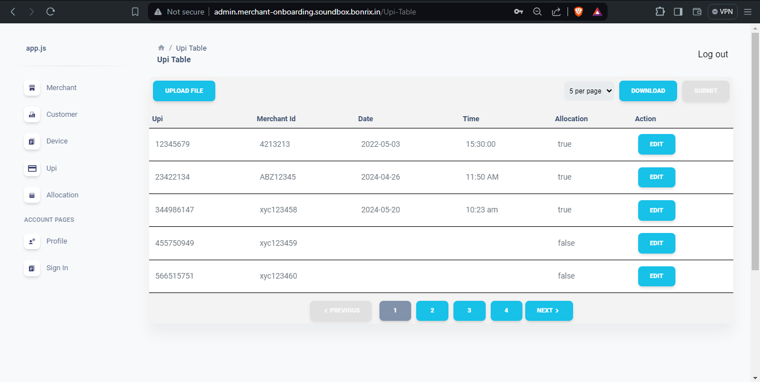Click page 3 in the pagination bar
The height and width of the screenshot is (382, 760).
pos(469,311)
